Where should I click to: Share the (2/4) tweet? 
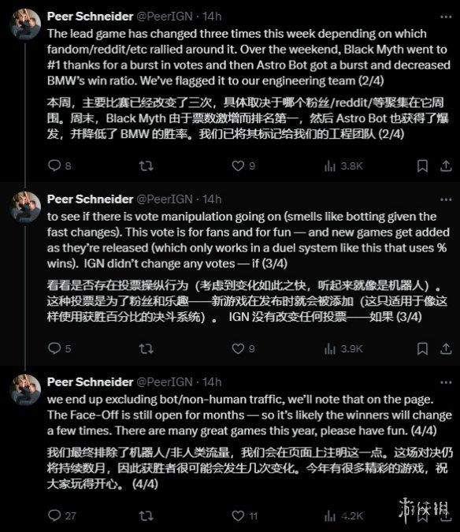point(446,166)
